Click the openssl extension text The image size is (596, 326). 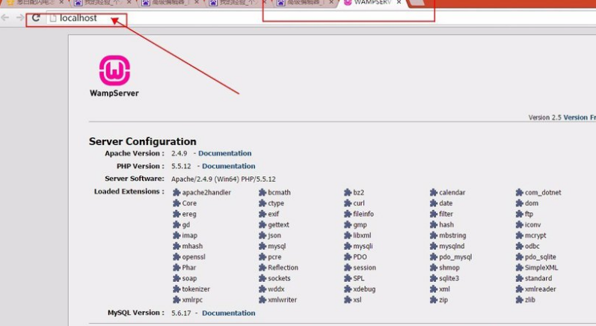point(194,257)
